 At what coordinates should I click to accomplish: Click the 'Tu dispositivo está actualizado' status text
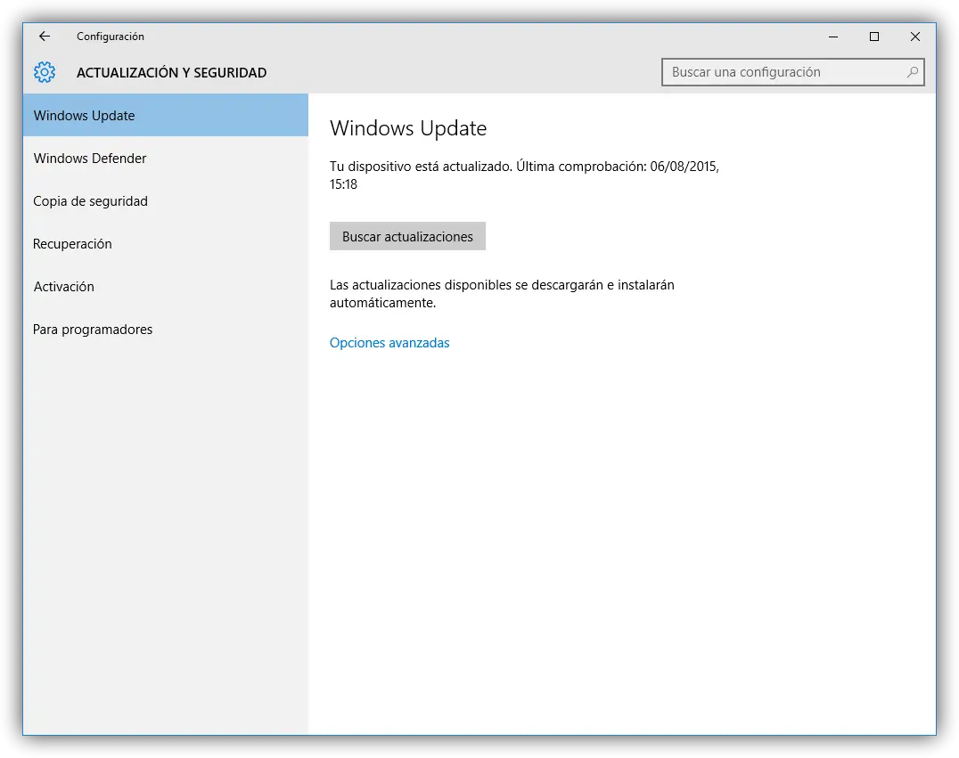tap(524, 175)
